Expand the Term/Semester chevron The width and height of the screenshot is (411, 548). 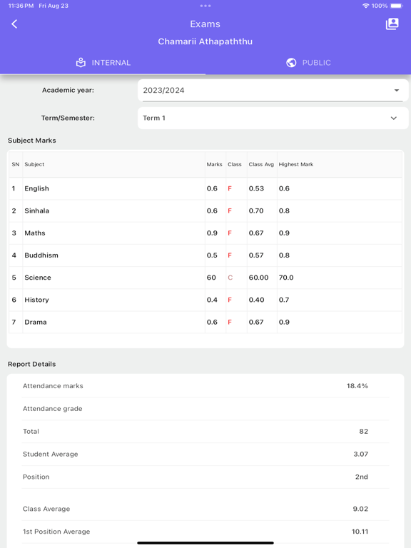coord(394,118)
